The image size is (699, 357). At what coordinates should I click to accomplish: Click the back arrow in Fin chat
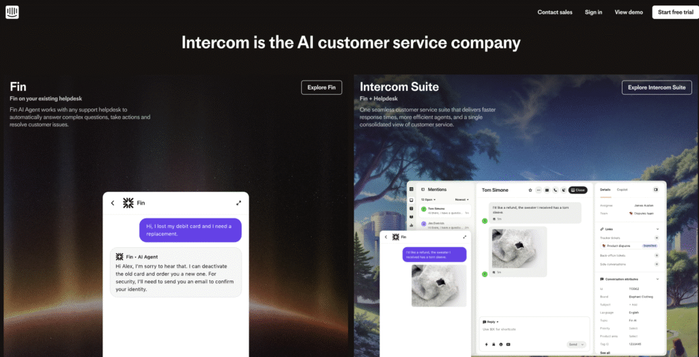[113, 203]
